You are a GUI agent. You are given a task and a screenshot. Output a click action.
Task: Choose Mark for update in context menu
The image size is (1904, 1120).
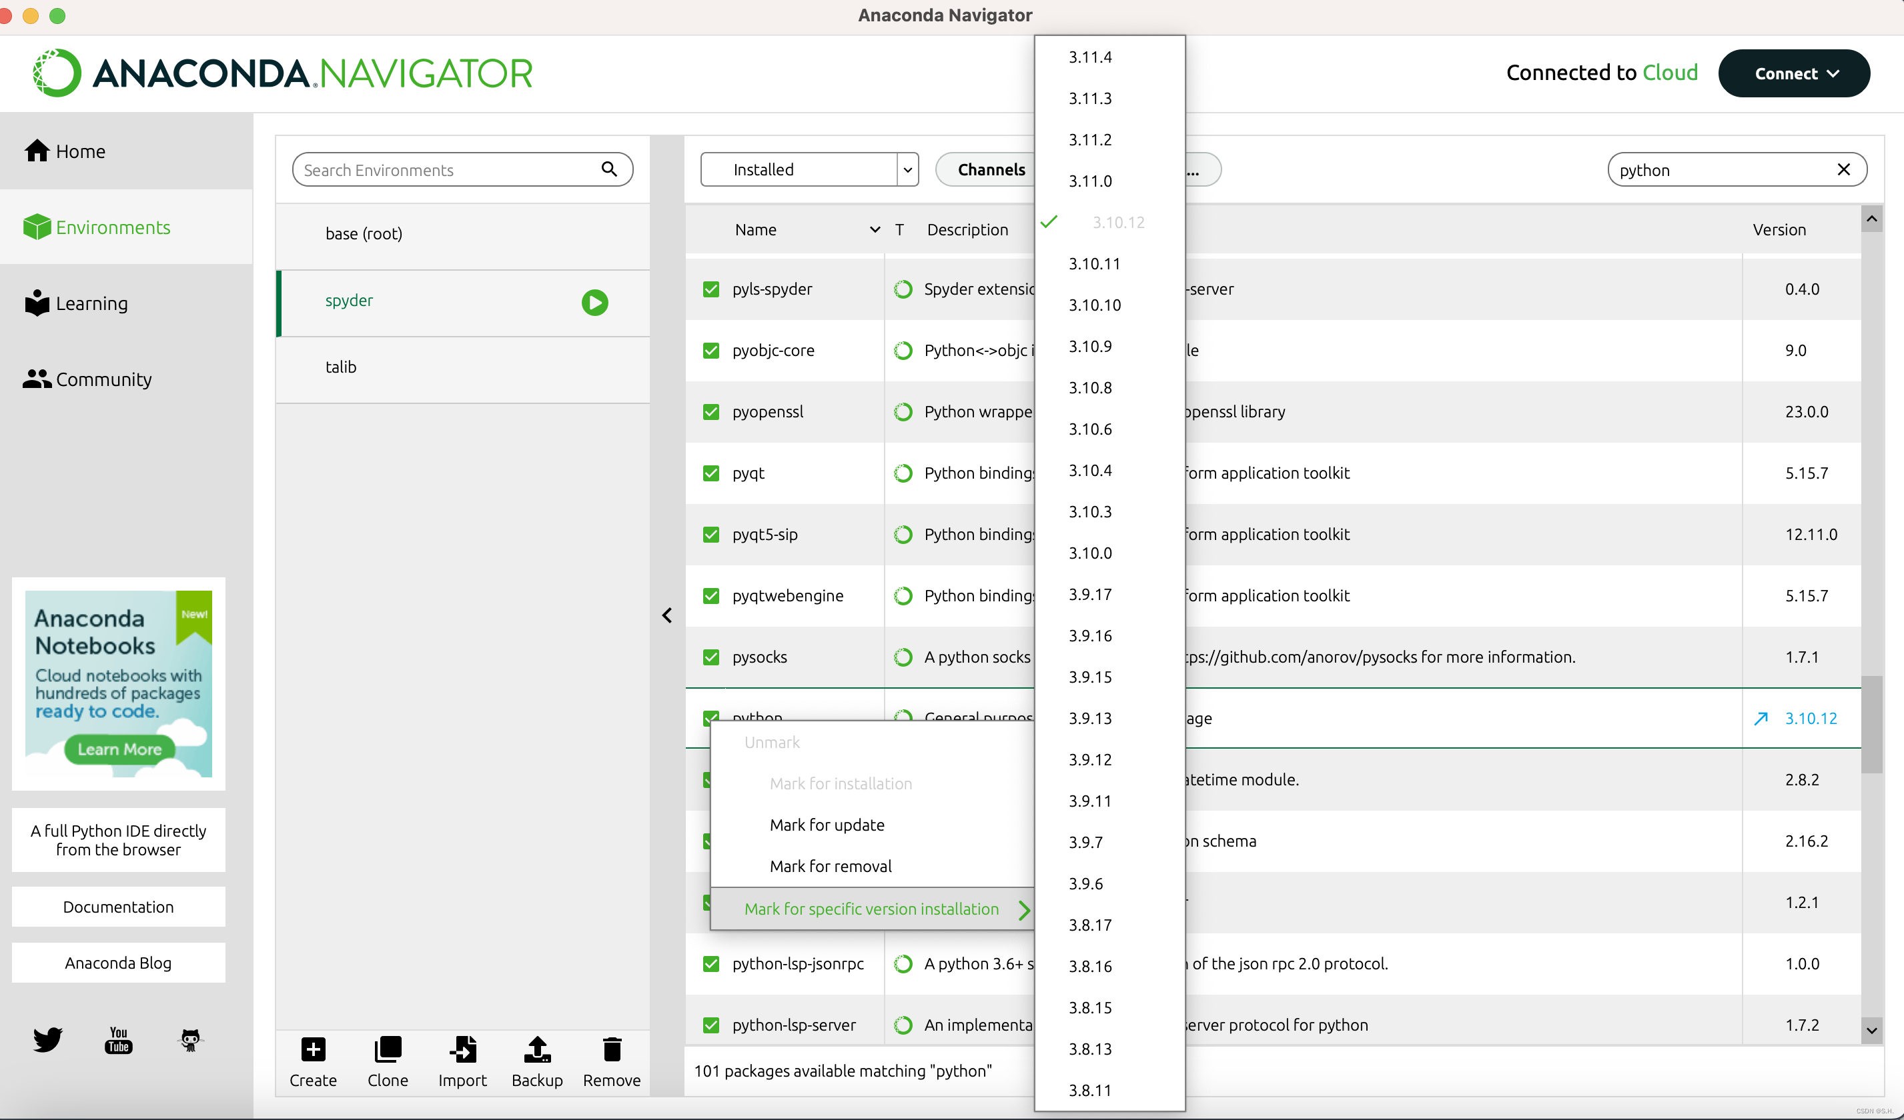pos(827,825)
